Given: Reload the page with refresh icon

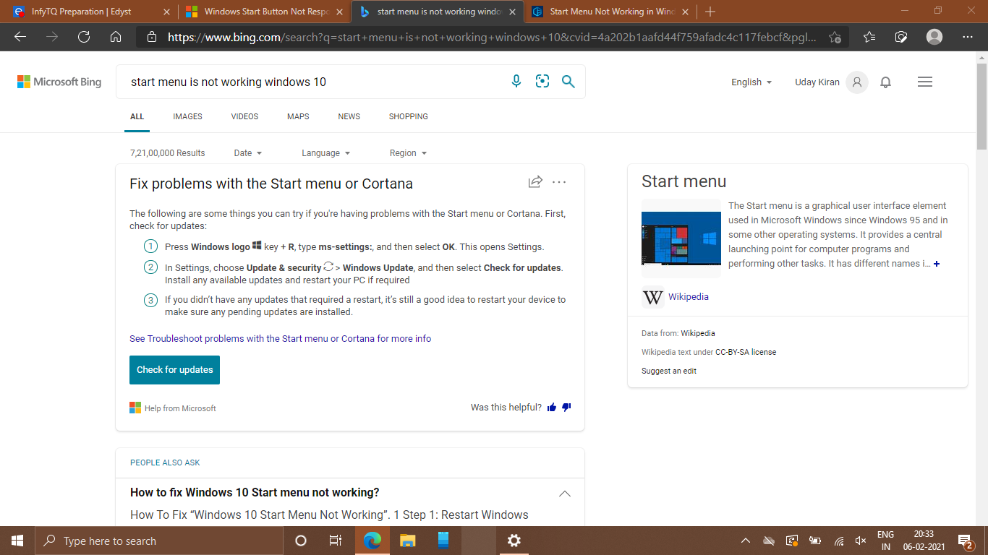Looking at the screenshot, I should (84, 37).
